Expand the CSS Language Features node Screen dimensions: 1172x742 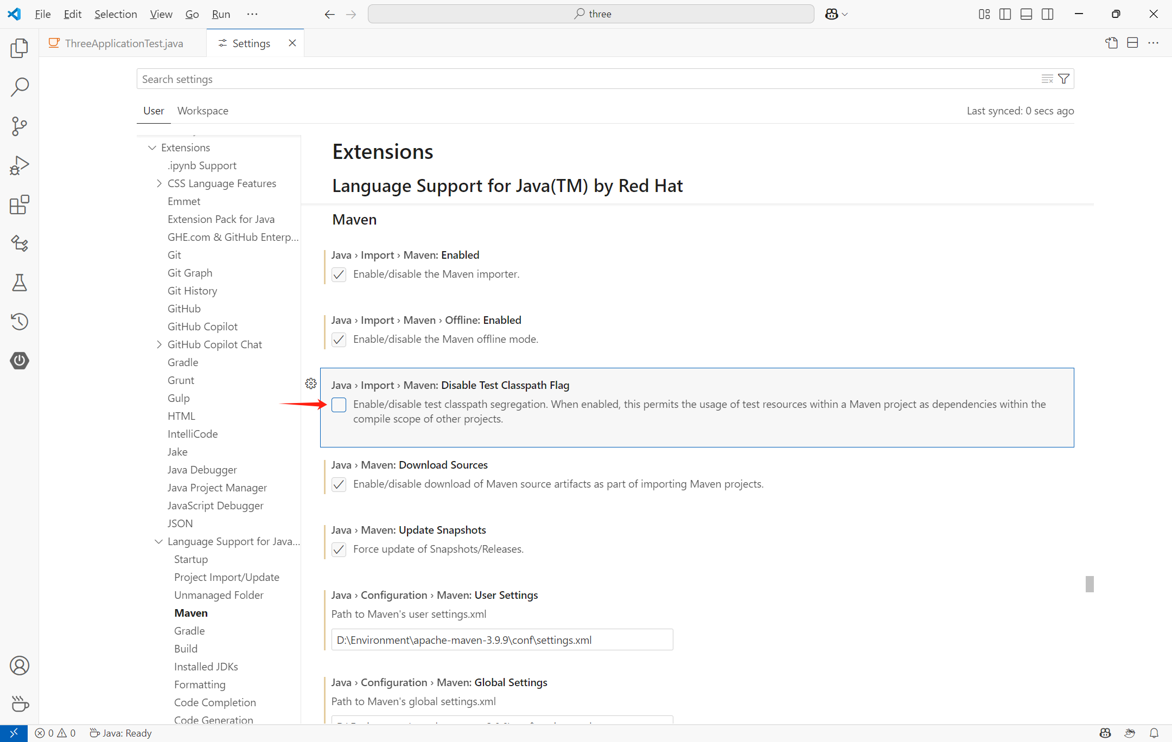pyautogui.click(x=159, y=183)
